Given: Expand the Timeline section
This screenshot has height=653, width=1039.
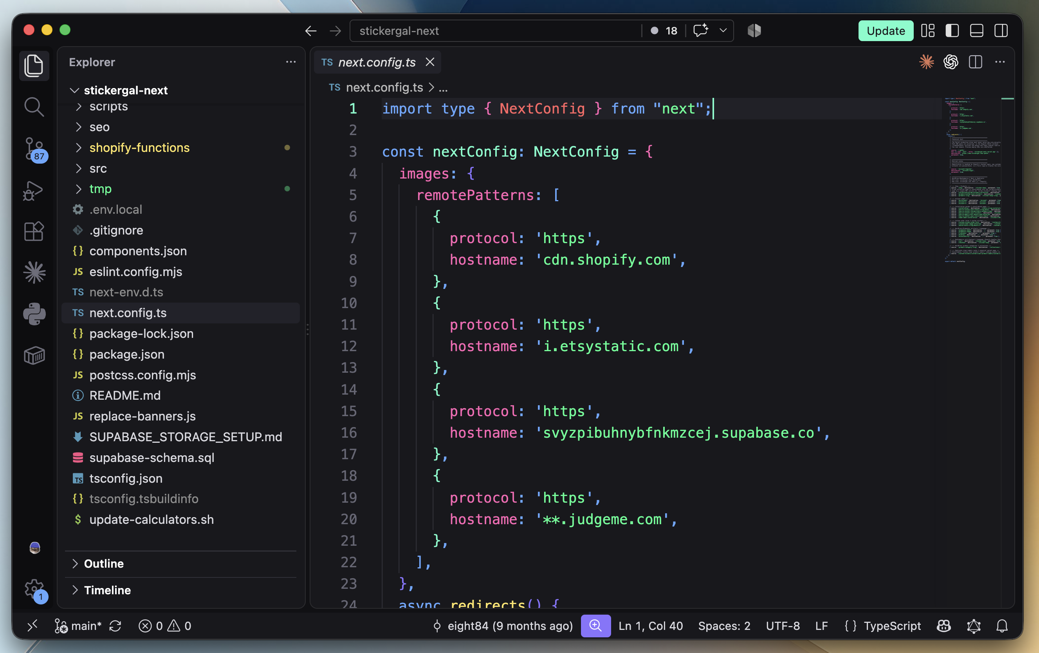Looking at the screenshot, I should click(x=180, y=590).
